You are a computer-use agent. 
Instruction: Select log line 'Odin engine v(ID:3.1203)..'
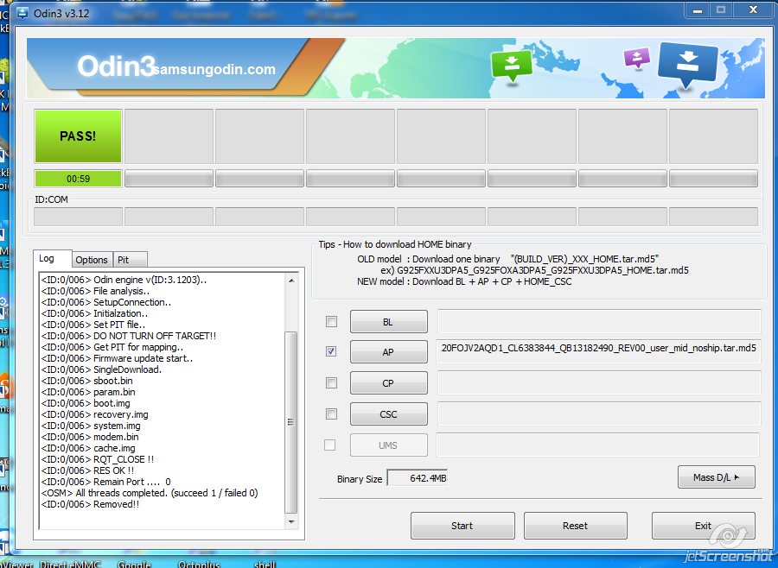(124, 280)
